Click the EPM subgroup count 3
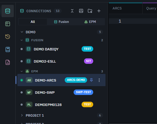The width and height of the screenshot is (157, 124). pos(102,71)
